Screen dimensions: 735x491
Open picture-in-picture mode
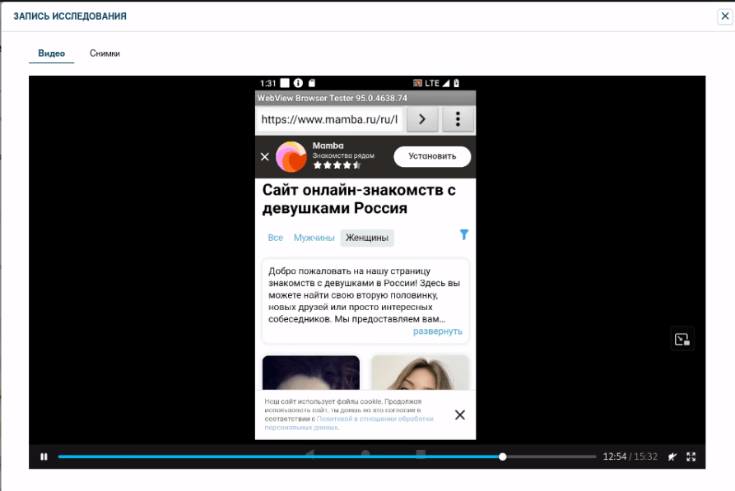(682, 339)
